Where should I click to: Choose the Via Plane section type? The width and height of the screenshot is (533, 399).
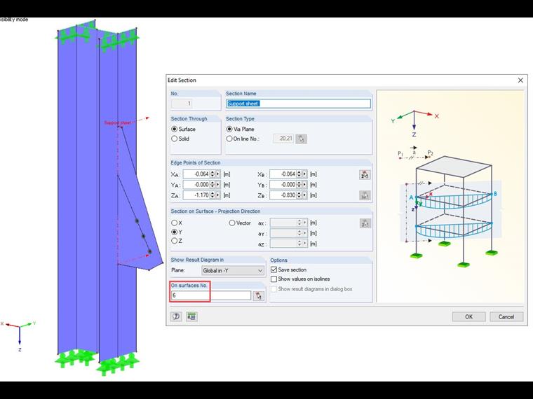[x=229, y=129]
